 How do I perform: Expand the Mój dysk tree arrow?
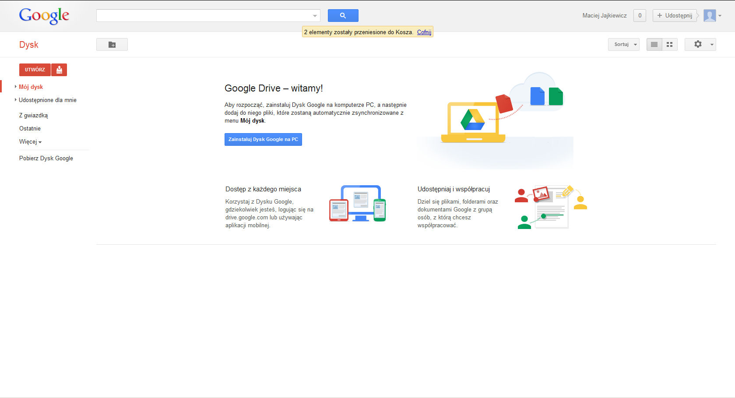(x=16, y=87)
